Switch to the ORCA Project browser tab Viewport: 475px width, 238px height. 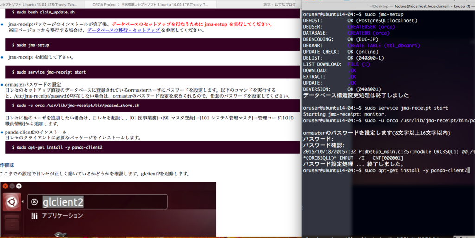coord(152,5)
